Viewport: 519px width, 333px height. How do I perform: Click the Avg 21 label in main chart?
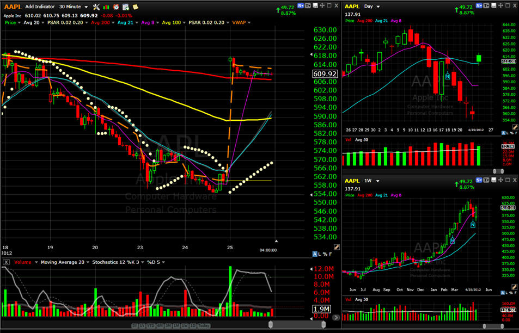coord(125,22)
